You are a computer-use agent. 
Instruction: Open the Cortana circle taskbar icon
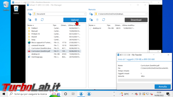(65, 94)
